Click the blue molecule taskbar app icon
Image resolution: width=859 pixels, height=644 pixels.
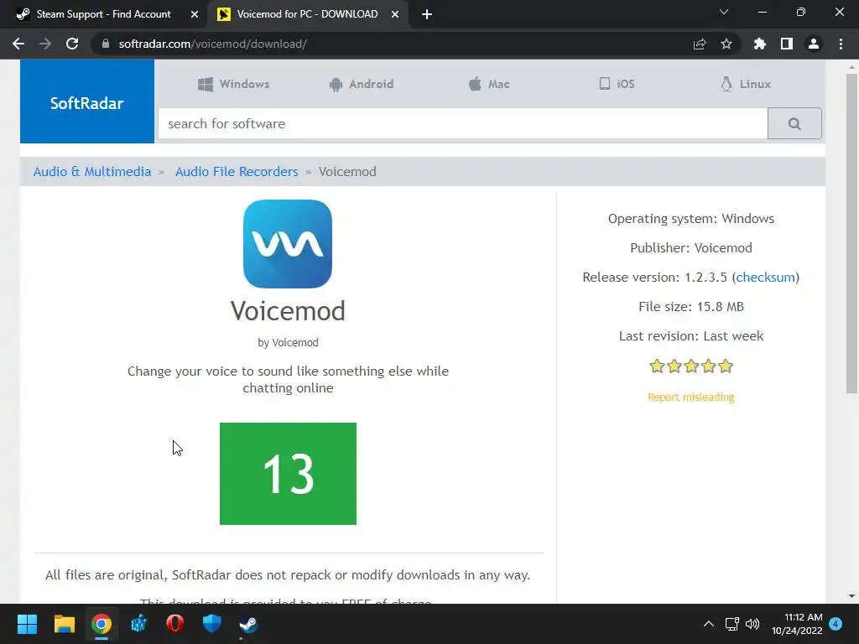[138, 624]
